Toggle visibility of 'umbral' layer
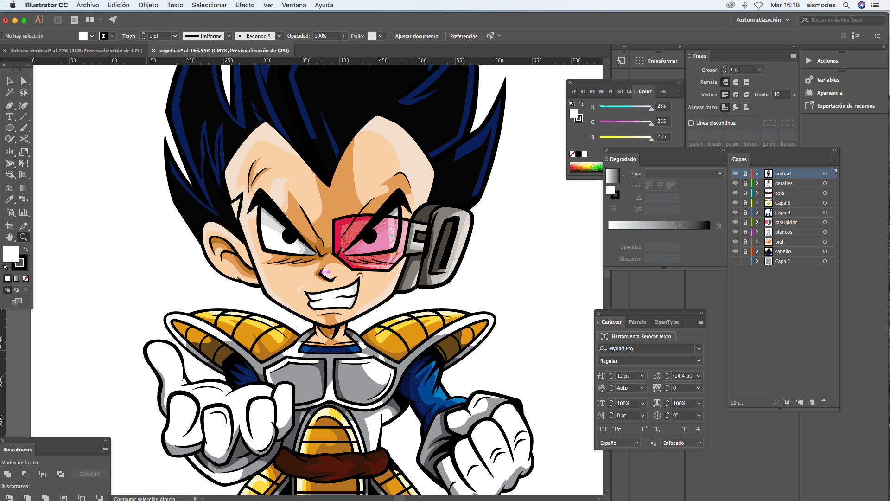The image size is (890, 501). (735, 173)
